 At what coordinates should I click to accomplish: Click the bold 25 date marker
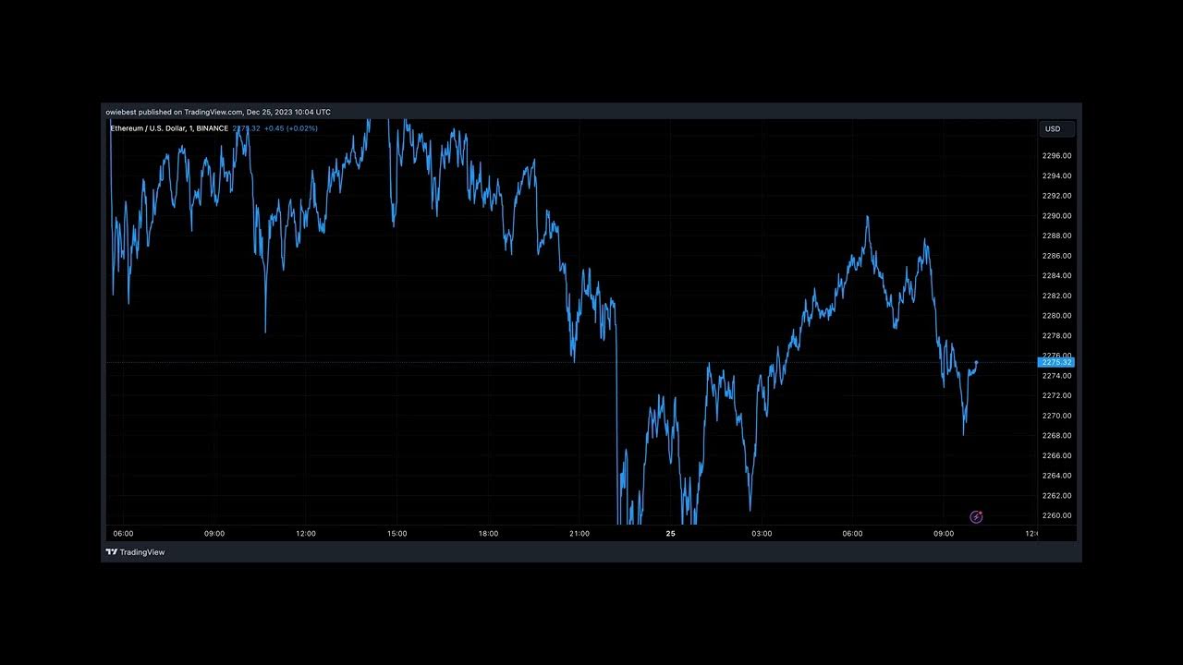click(x=671, y=534)
